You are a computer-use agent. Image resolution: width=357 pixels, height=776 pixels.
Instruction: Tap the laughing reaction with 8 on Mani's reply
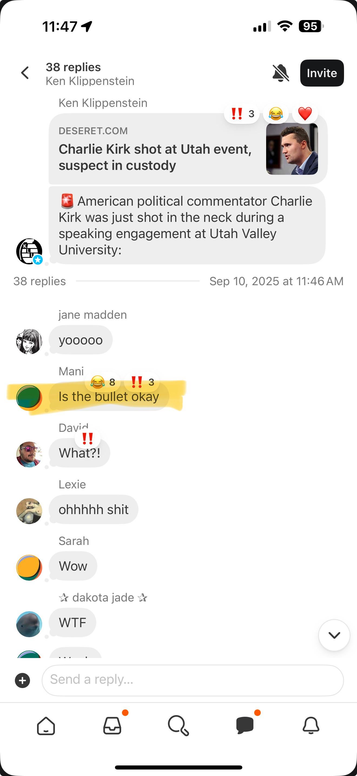[x=103, y=382]
